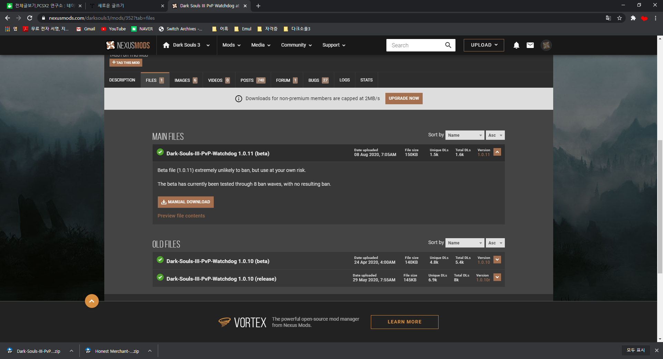This screenshot has height=359, width=663.
Task: Open the messages envelope icon
Action: coord(530,45)
